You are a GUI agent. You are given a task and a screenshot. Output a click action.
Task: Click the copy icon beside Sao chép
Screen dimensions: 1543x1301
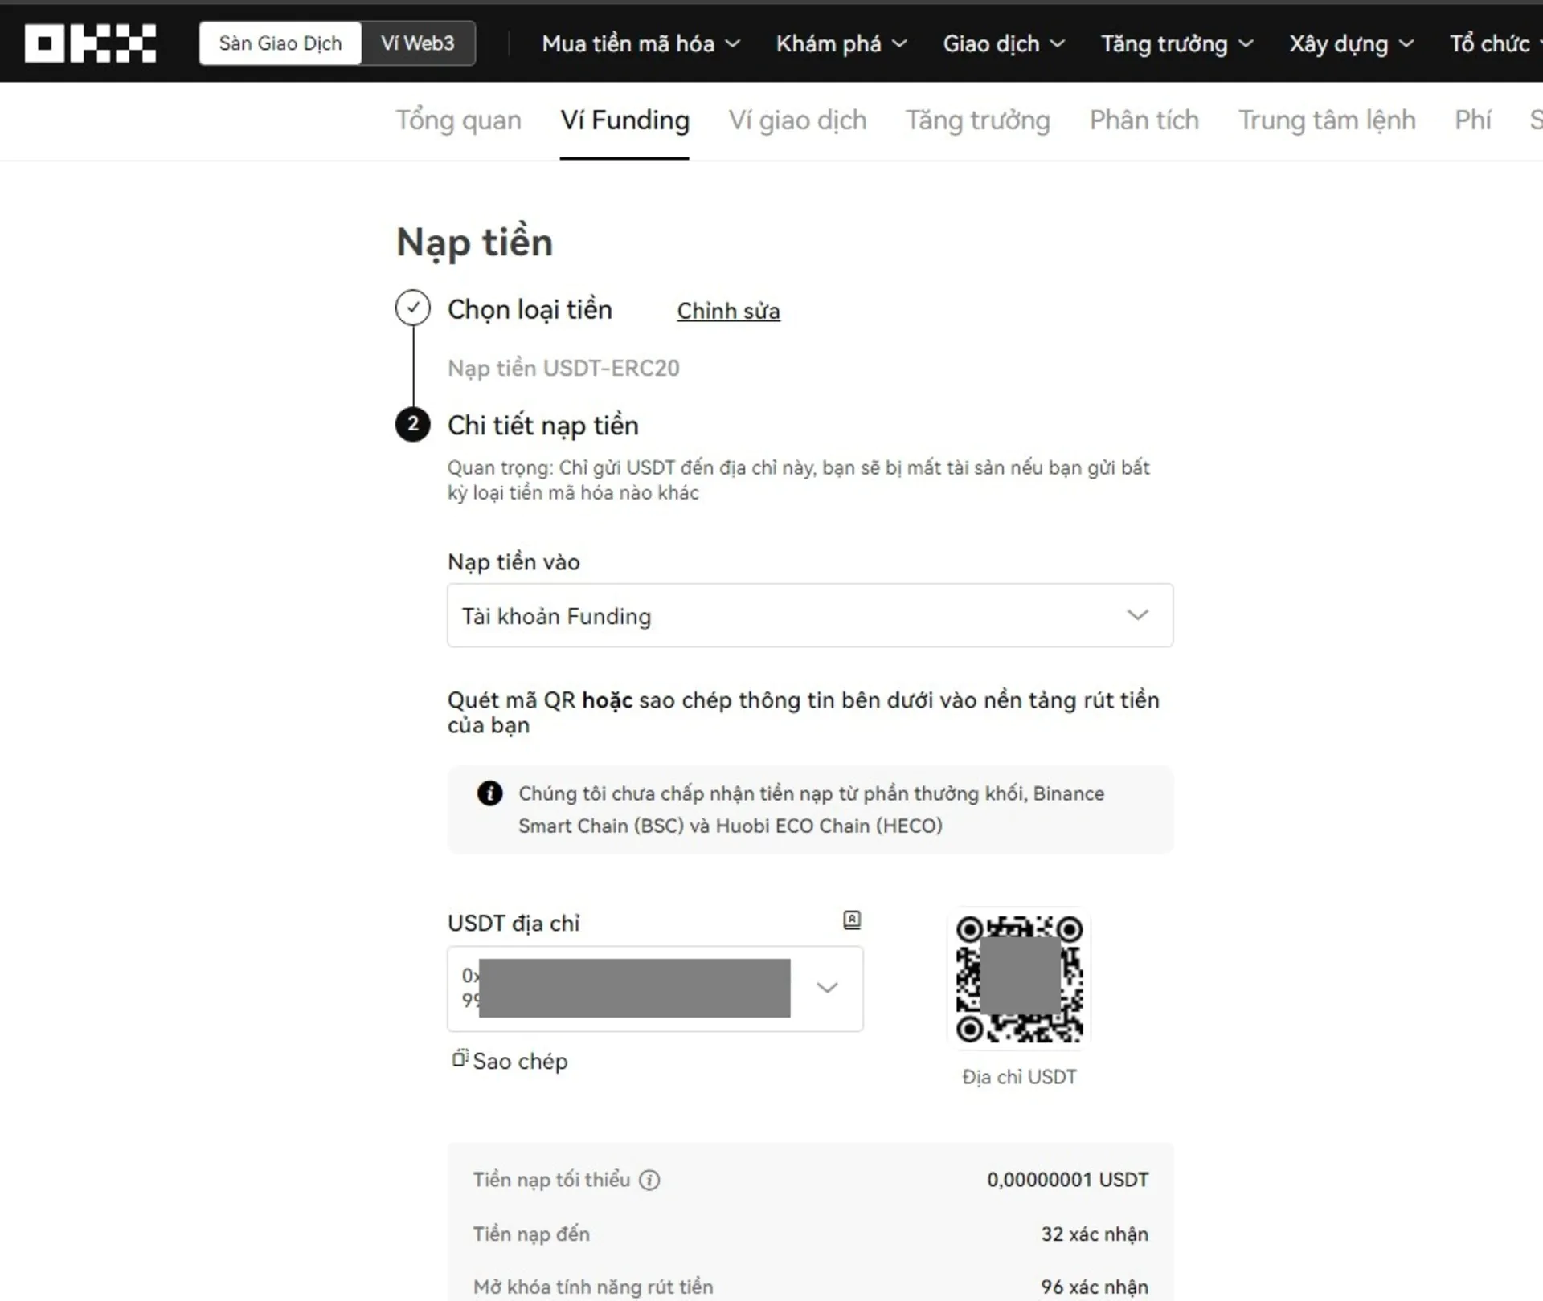(460, 1058)
